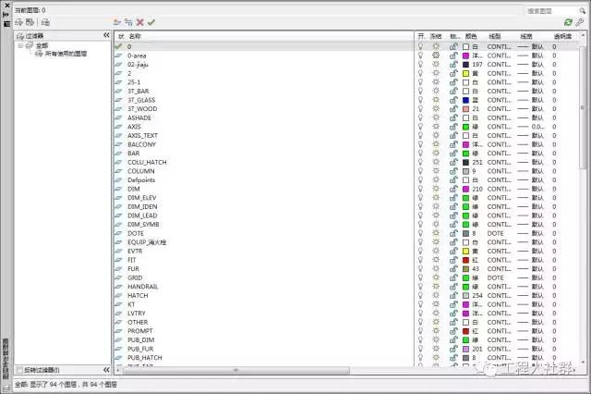This screenshot has height=394, width=591.
Task: Click New Layer Frozen in Viewports icon
Action: [x=128, y=22]
